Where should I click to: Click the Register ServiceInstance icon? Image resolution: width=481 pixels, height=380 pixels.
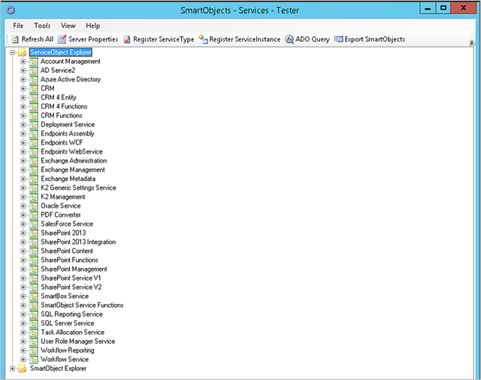[x=203, y=39]
